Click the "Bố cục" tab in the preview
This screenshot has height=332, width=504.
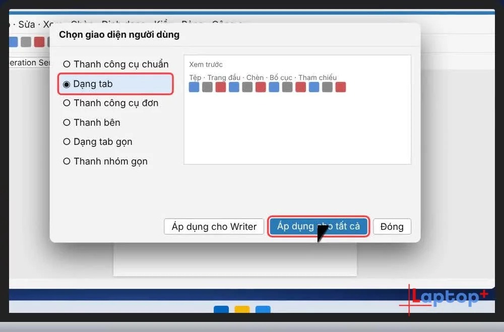[x=281, y=77]
